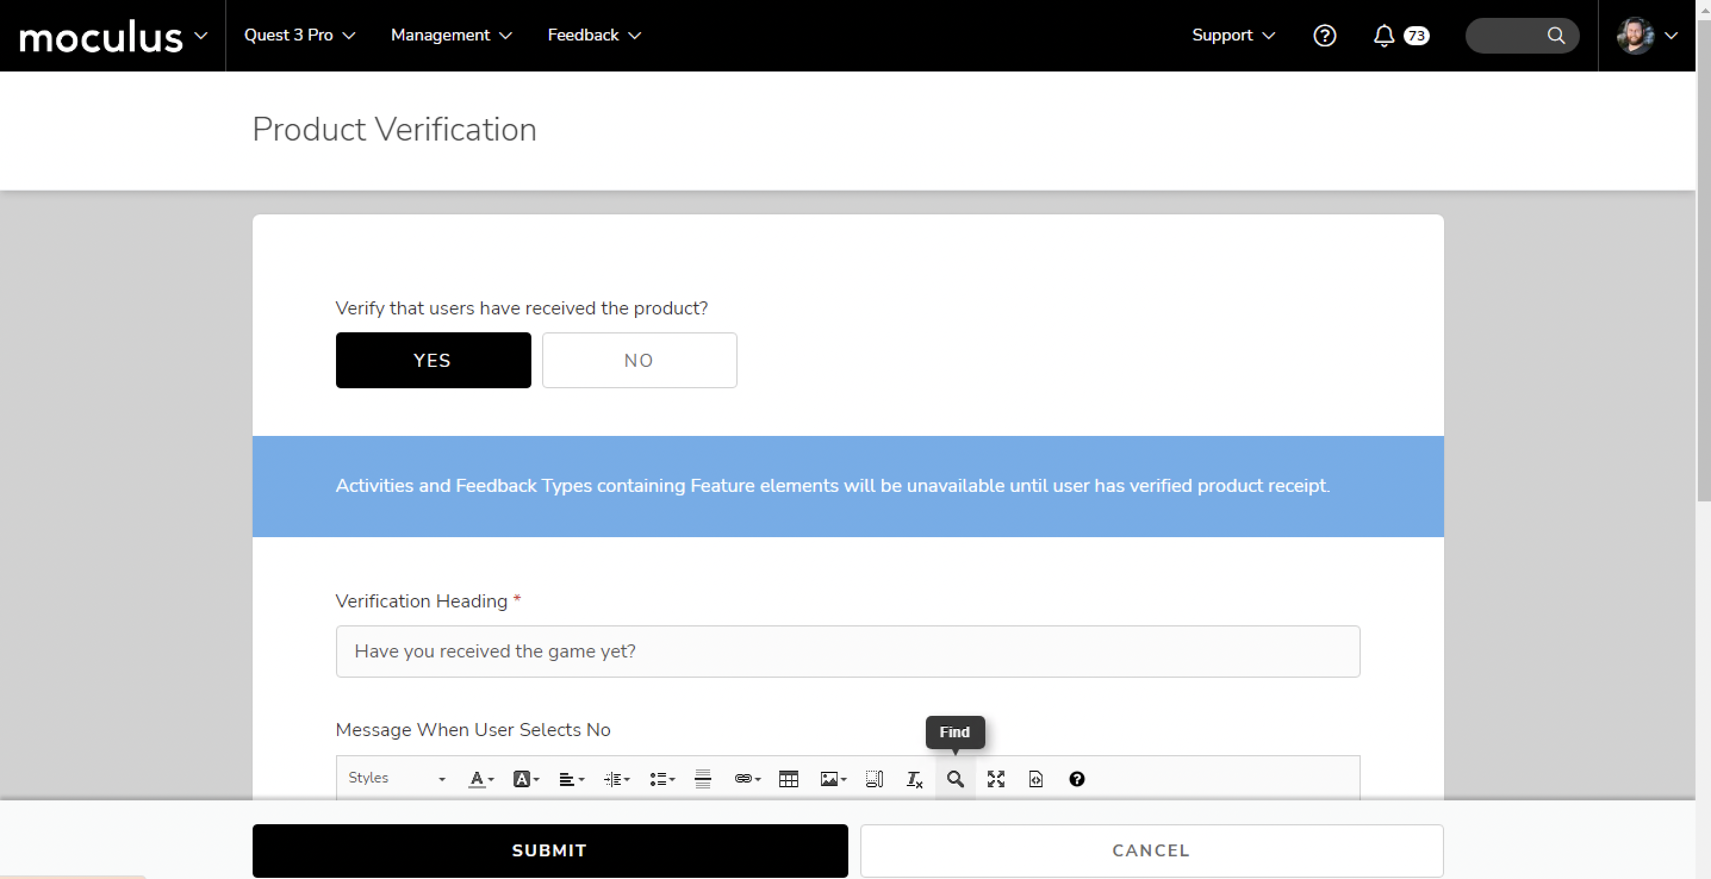Open the help question mark in header
The image size is (1711, 879).
coord(1324,35)
